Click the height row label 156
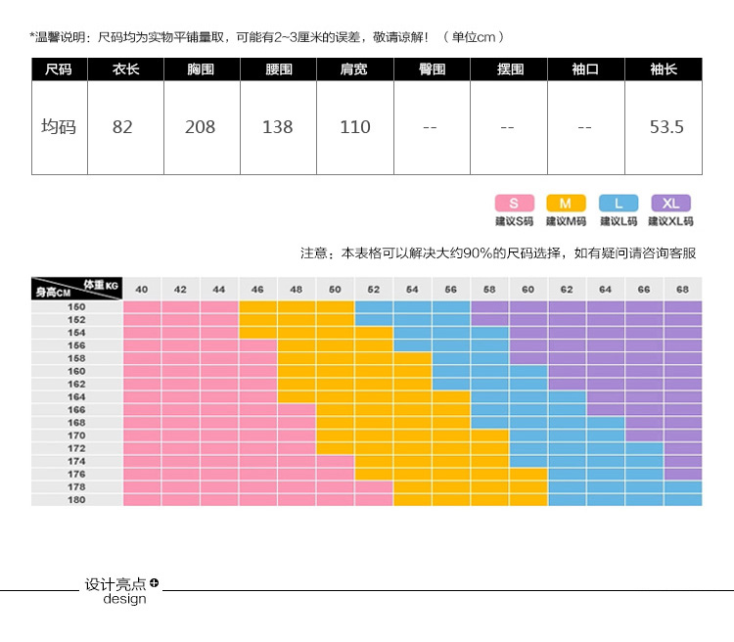 coord(76,345)
